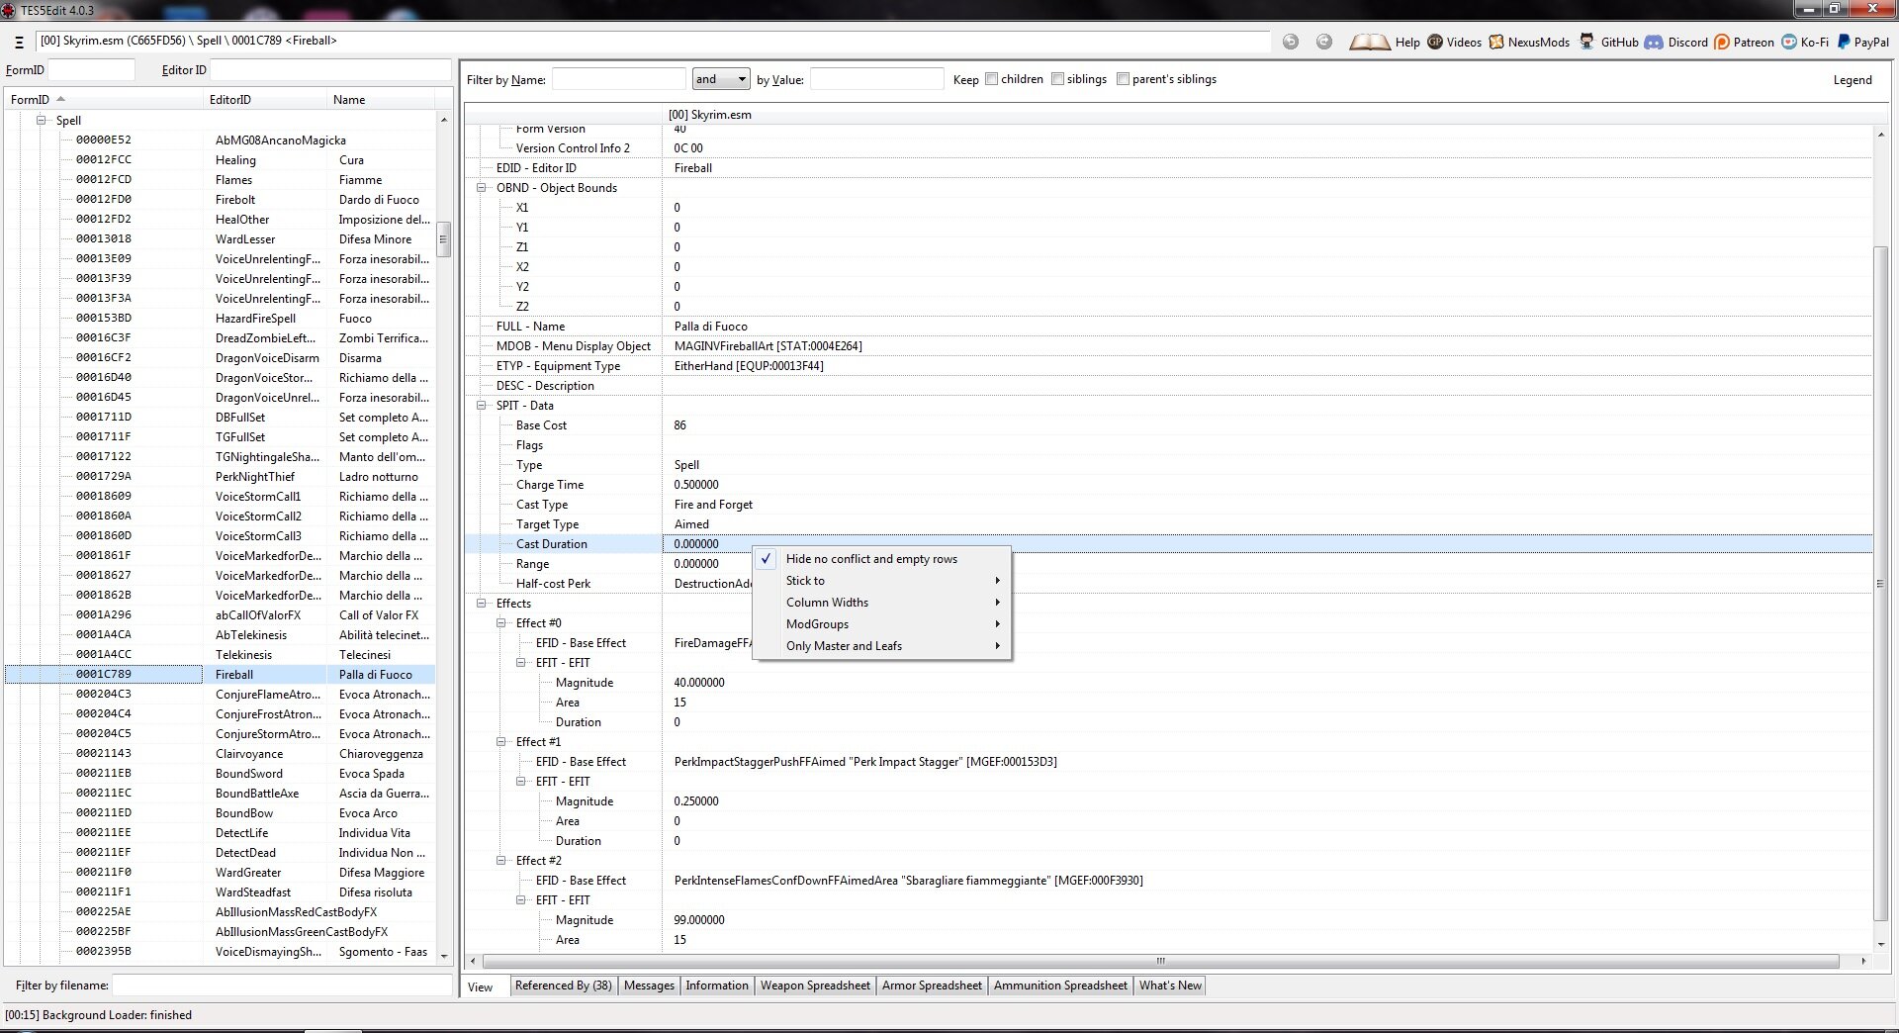Open Help book icon
This screenshot has height=1033, width=1899.
pos(1369,42)
